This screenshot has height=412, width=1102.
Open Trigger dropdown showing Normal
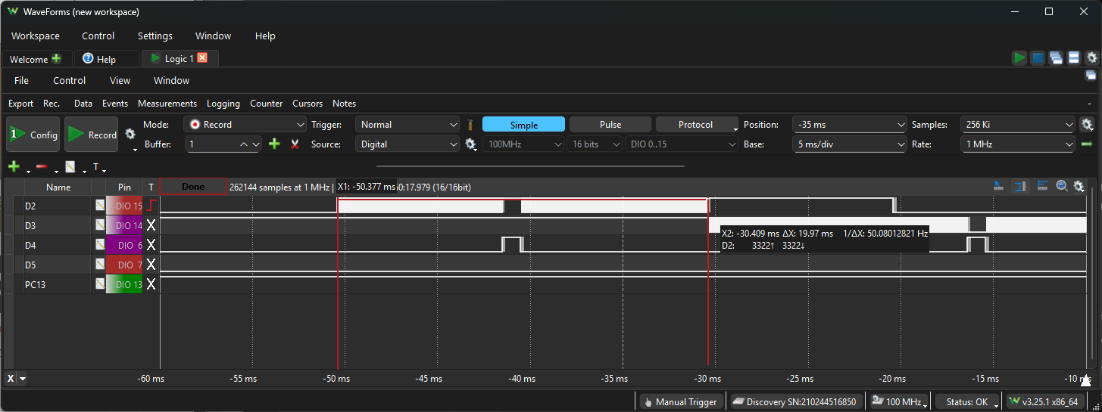[x=408, y=125]
